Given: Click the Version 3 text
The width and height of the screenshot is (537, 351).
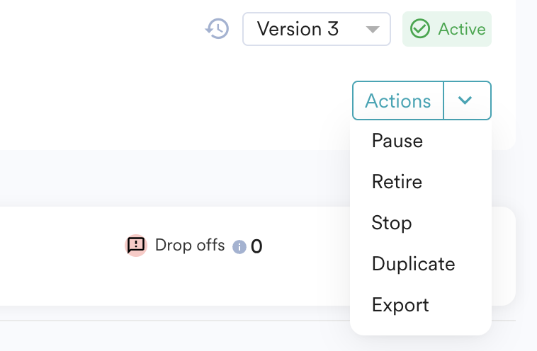Looking at the screenshot, I should [298, 29].
